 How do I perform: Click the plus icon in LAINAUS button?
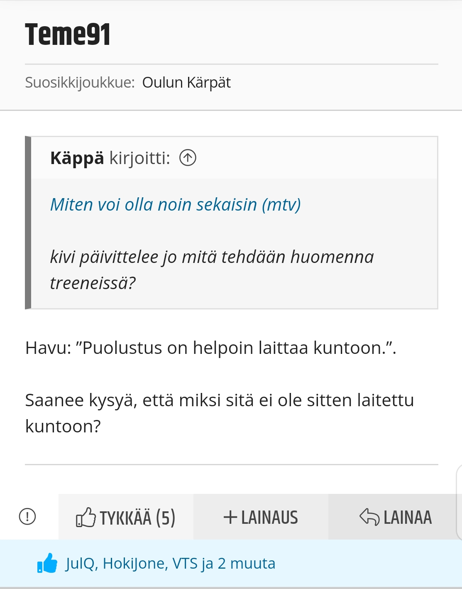pos(230,517)
